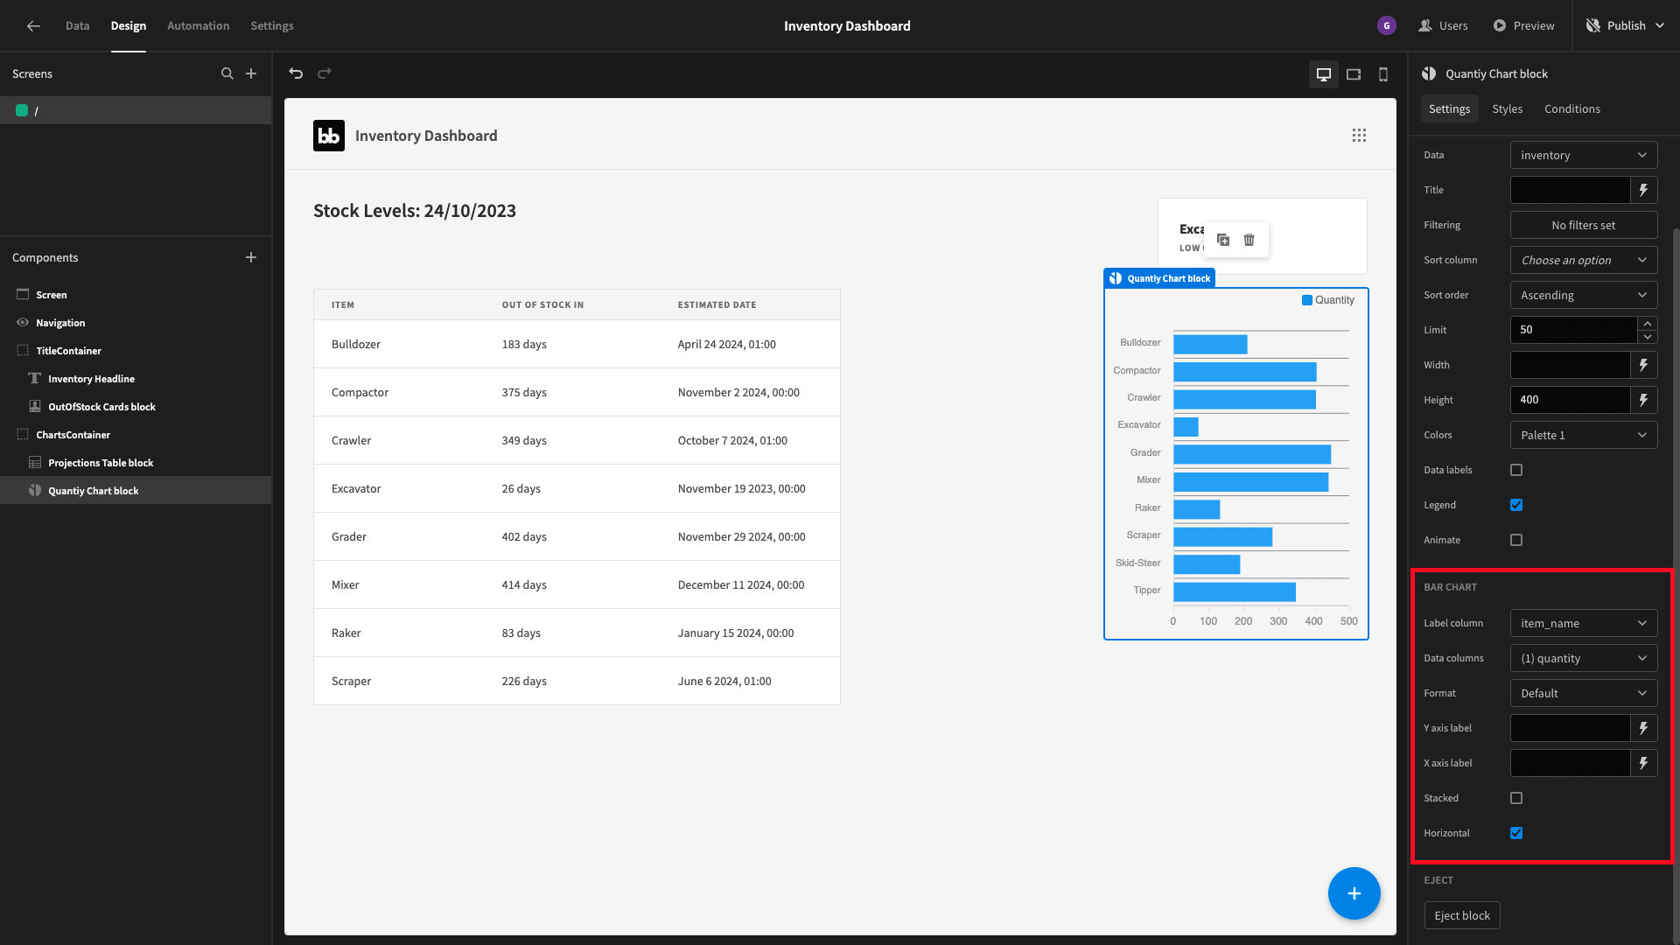
Task: Switch to desktop preview icon
Action: pyautogui.click(x=1324, y=74)
